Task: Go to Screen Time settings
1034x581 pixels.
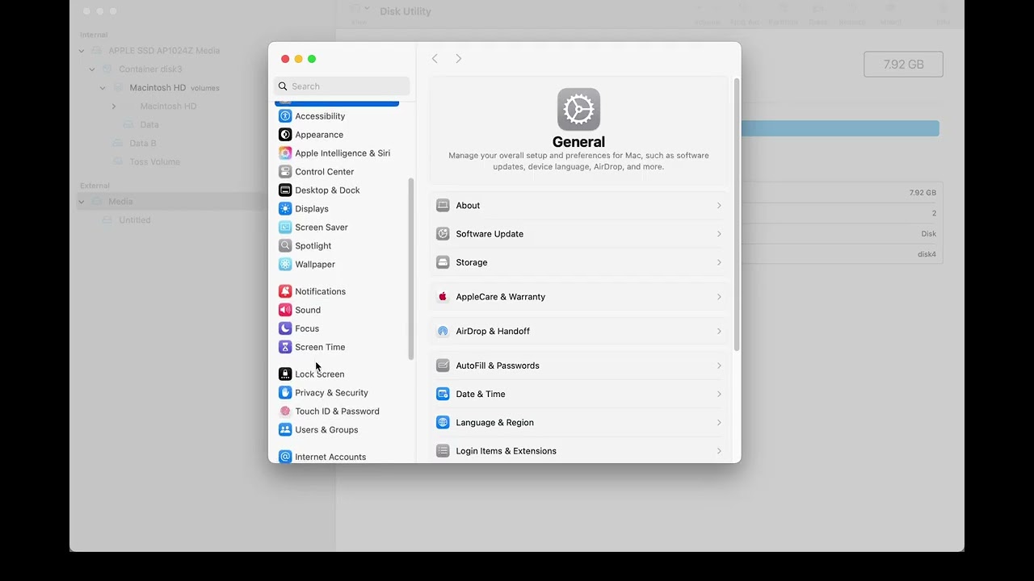Action: 337,347
